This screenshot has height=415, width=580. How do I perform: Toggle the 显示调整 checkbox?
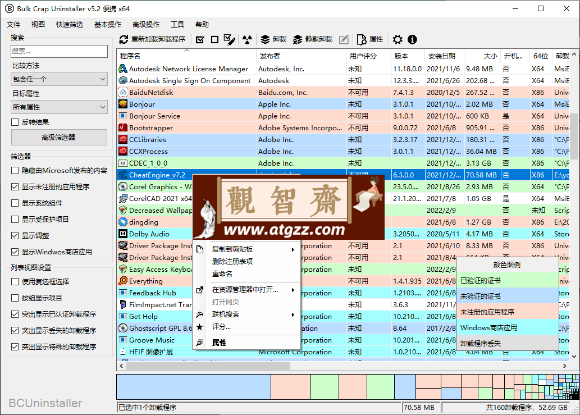(x=15, y=236)
